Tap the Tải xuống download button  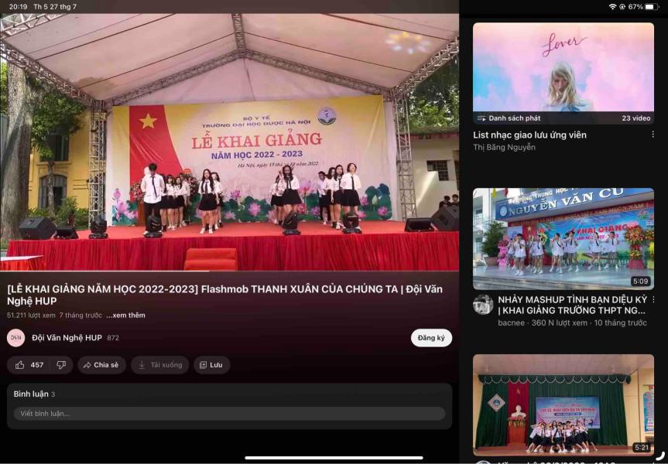coord(160,365)
